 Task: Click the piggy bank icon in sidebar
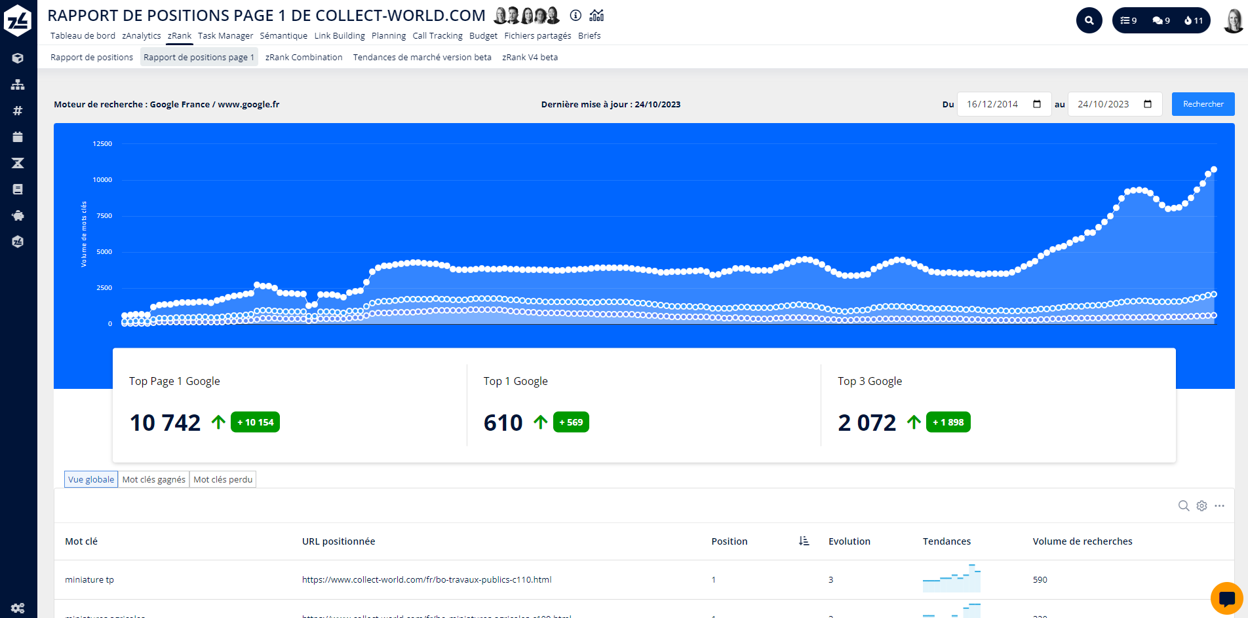[18, 215]
